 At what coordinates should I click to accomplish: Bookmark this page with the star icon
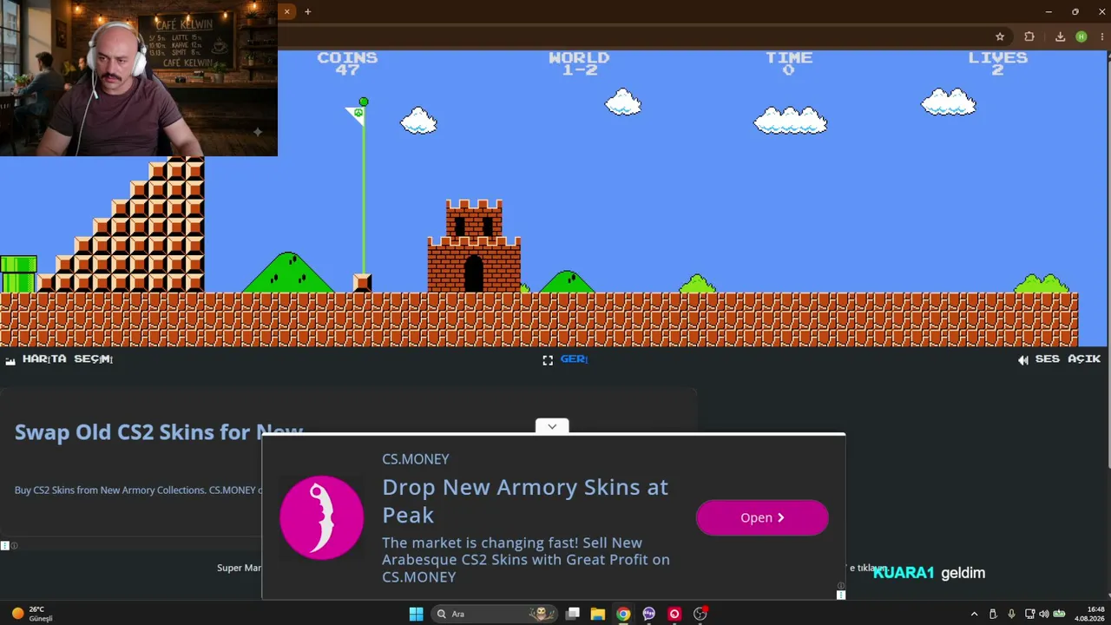point(1000,36)
